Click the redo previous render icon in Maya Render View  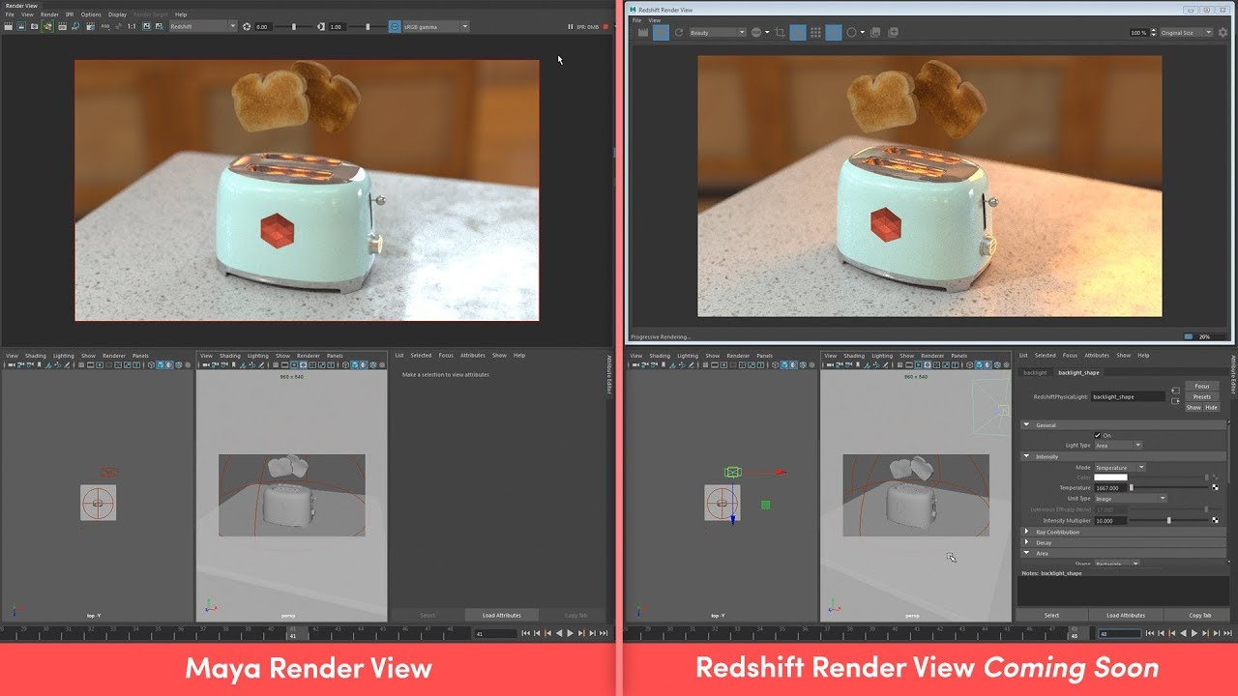pos(8,26)
